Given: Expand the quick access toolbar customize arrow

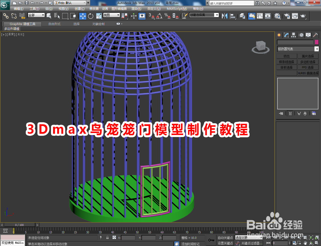Looking at the screenshot, I should [x=88, y=3].
